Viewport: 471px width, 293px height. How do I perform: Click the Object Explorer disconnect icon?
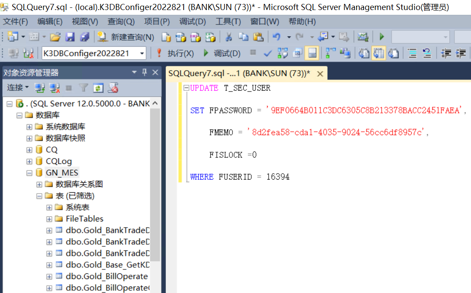point(55,88)
